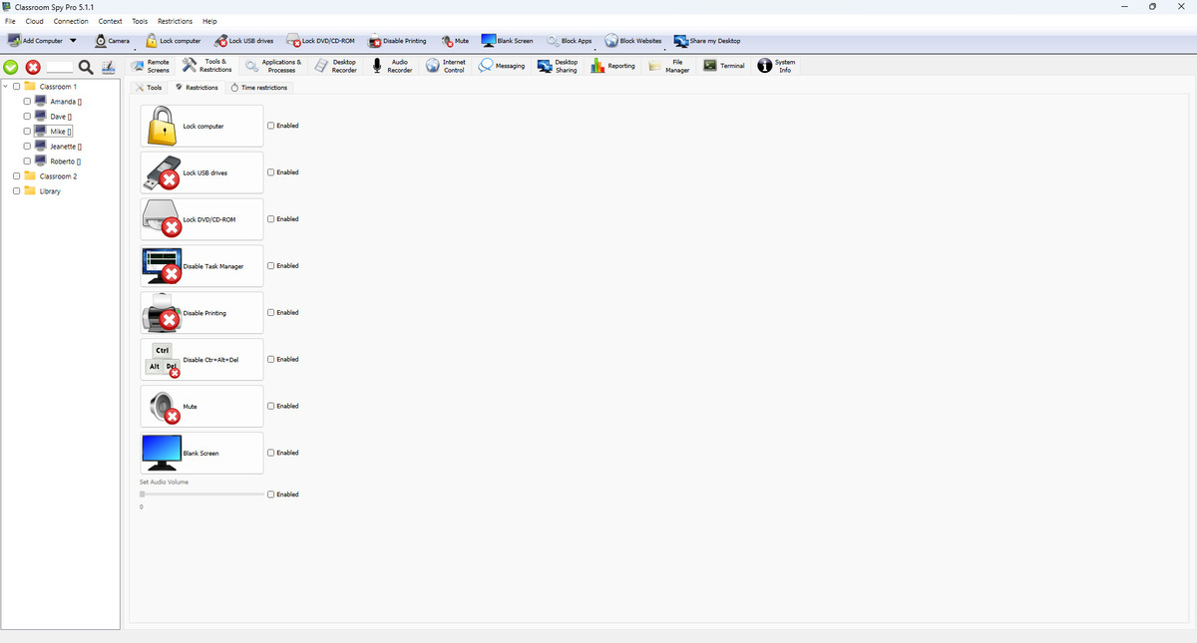Open the Terminal tool
This screenshot has height=643, width=1197.
[x=723, y=65]
